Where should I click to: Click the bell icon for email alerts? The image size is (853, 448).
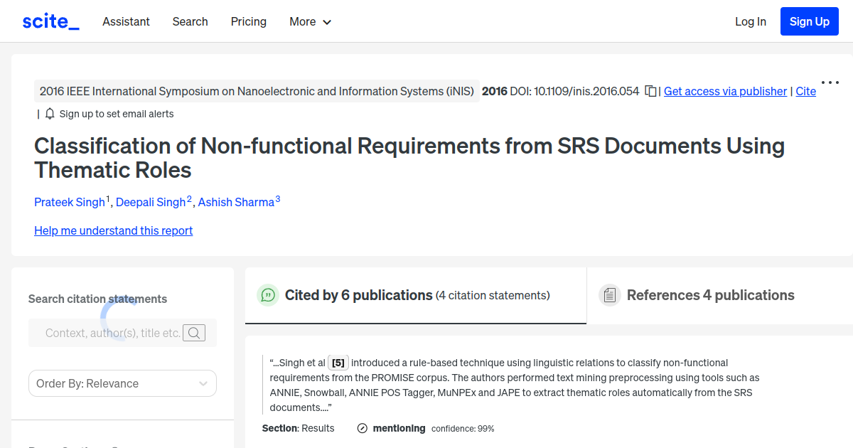click(x=49, y=113)
